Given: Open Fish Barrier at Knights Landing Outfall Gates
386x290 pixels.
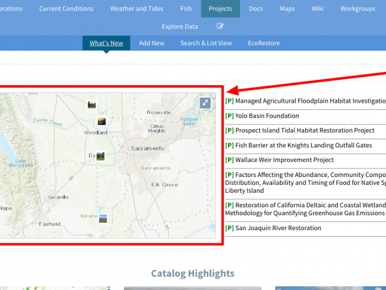Looking at the screenshot, I should (x=303, y=146).
